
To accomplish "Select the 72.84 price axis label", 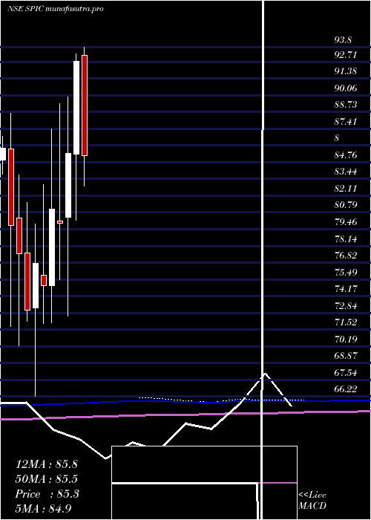I will pyautogui.click(x=346, y=306).
